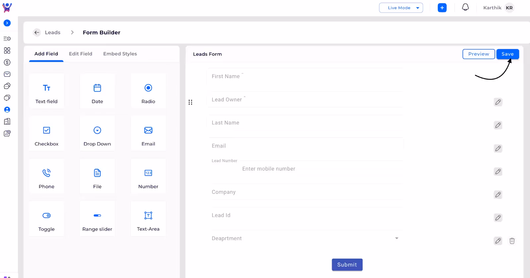Add an Email field element

148,133
